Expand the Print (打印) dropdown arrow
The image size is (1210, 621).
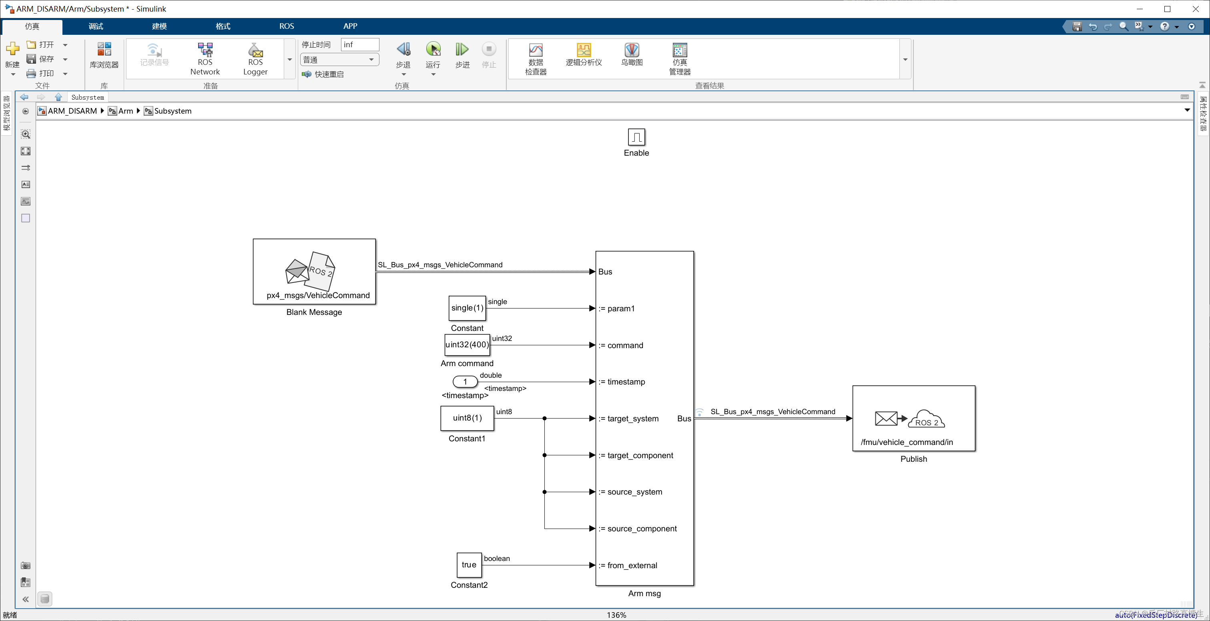(65, 74)
